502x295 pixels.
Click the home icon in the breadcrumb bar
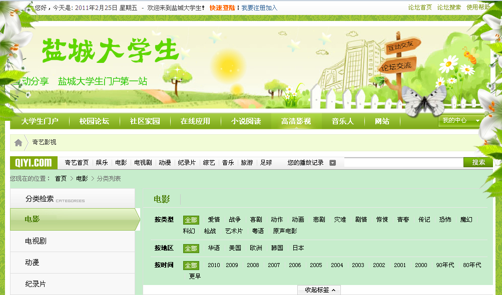click(18, 142)
